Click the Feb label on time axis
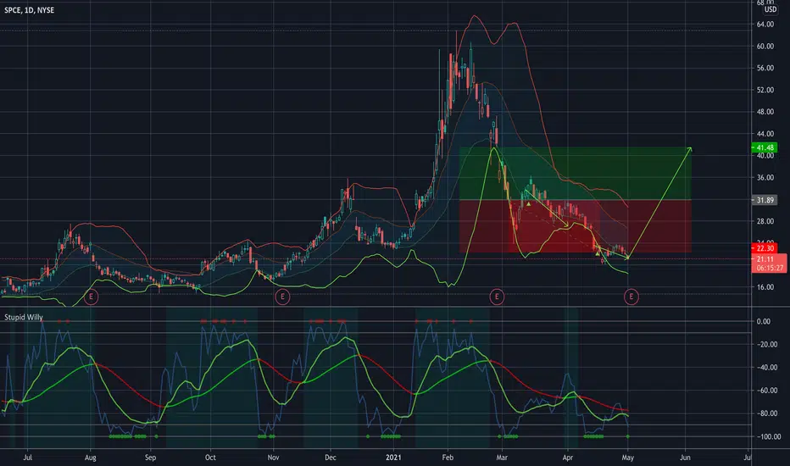This screenshot has width=790, height=466. tap(448, 458)
